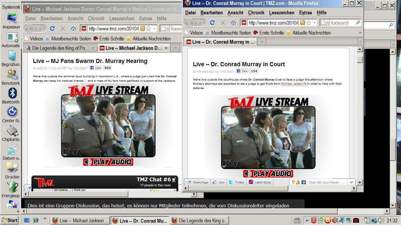The image size is (401, 225).
Task: Click RSS feed icon in right address bar
Action: [302, 23]
